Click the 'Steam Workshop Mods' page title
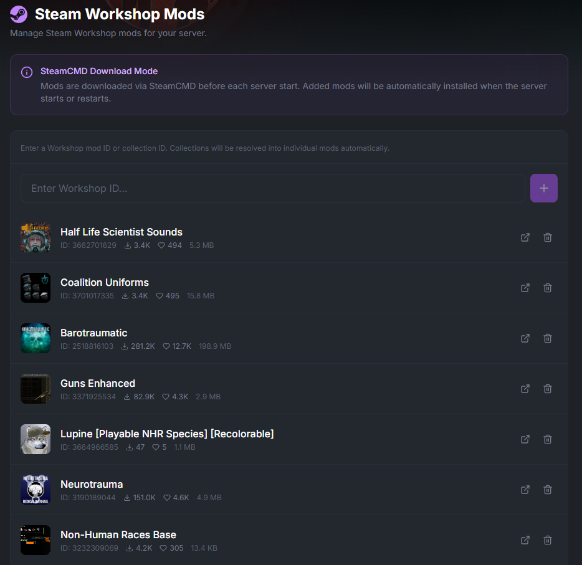 click(120, 14)
